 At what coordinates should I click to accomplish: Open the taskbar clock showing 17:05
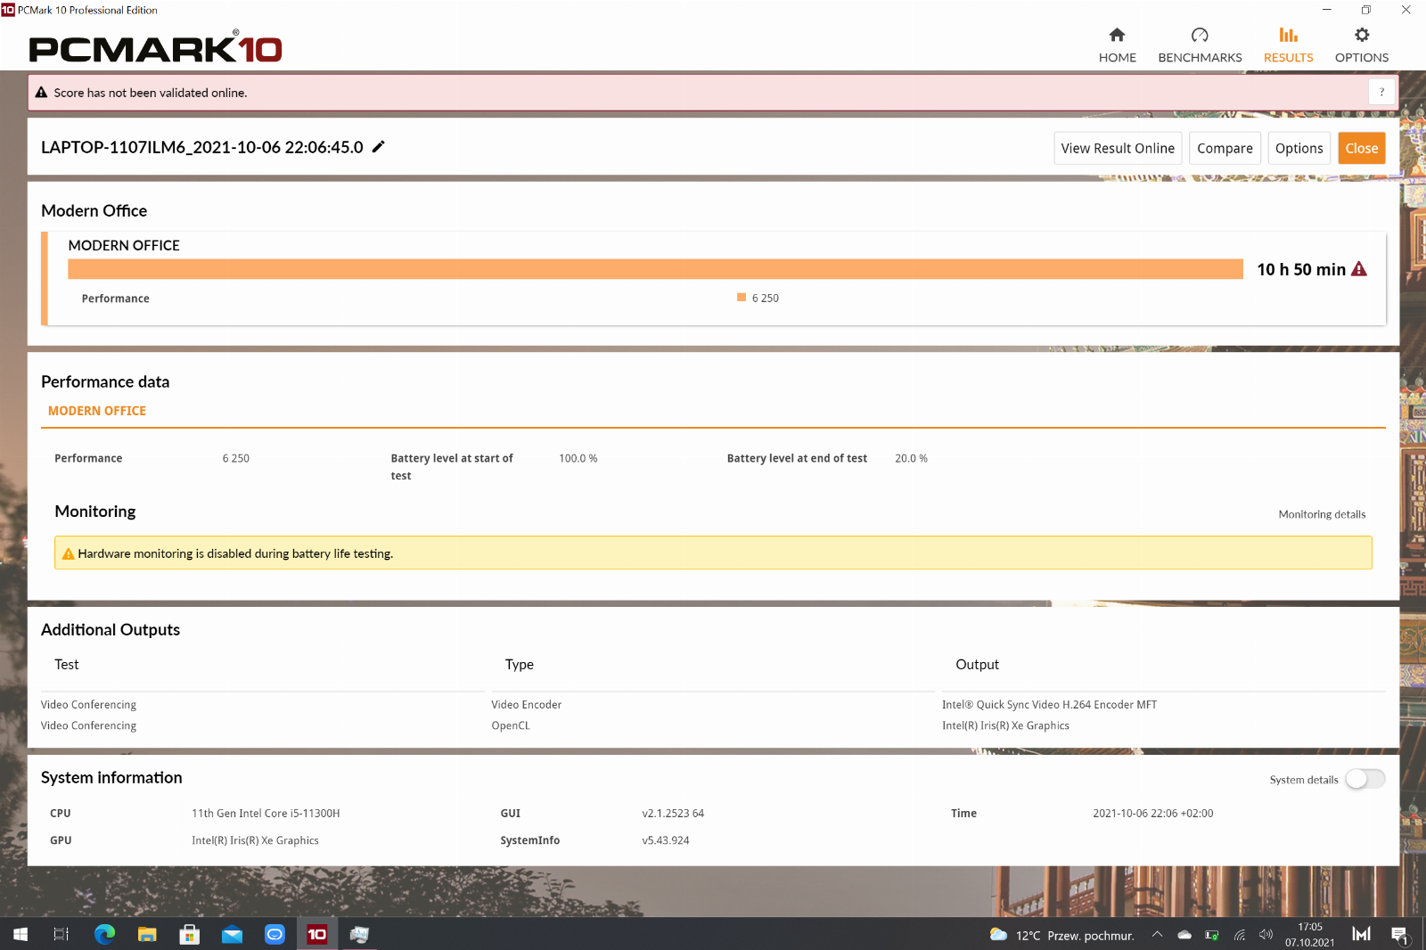point(1309,935)
